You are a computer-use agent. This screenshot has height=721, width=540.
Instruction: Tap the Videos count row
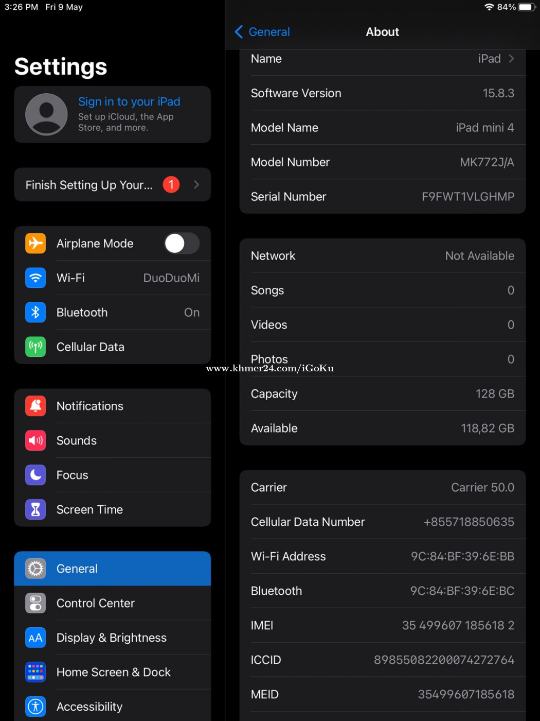[383, 325]
